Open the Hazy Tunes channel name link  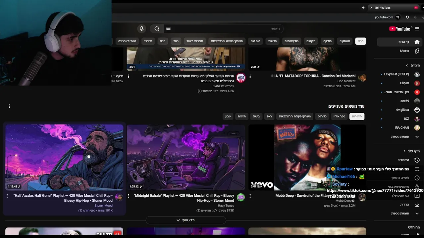226,206
